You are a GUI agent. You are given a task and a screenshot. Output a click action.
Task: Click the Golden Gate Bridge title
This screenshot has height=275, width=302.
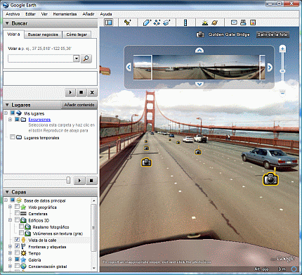click(229, 34)
